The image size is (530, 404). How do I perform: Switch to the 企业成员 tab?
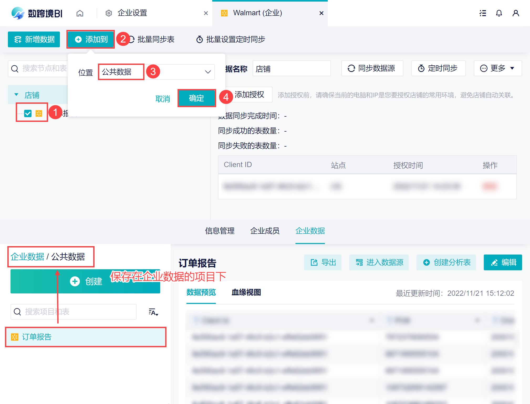click(265, 231)
